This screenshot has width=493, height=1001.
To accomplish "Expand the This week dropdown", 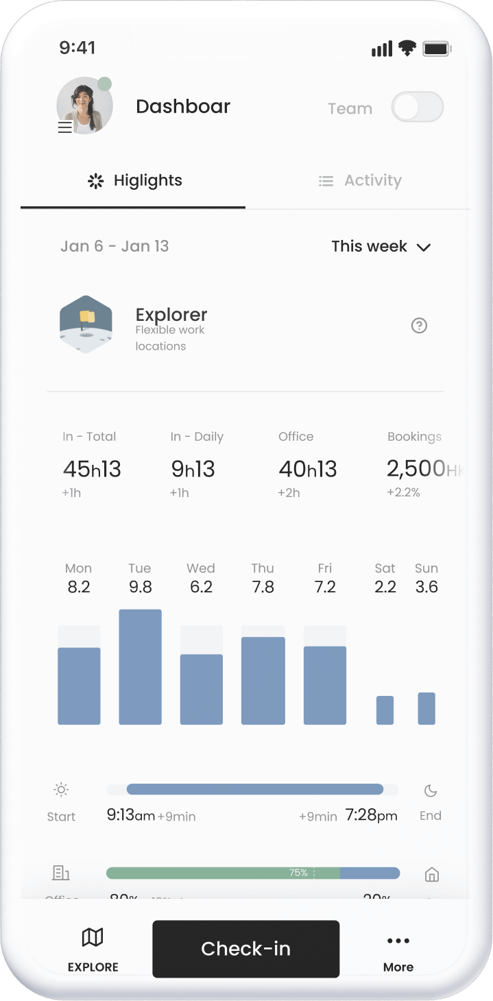I will pyautogui.click(x=370, y=247).
